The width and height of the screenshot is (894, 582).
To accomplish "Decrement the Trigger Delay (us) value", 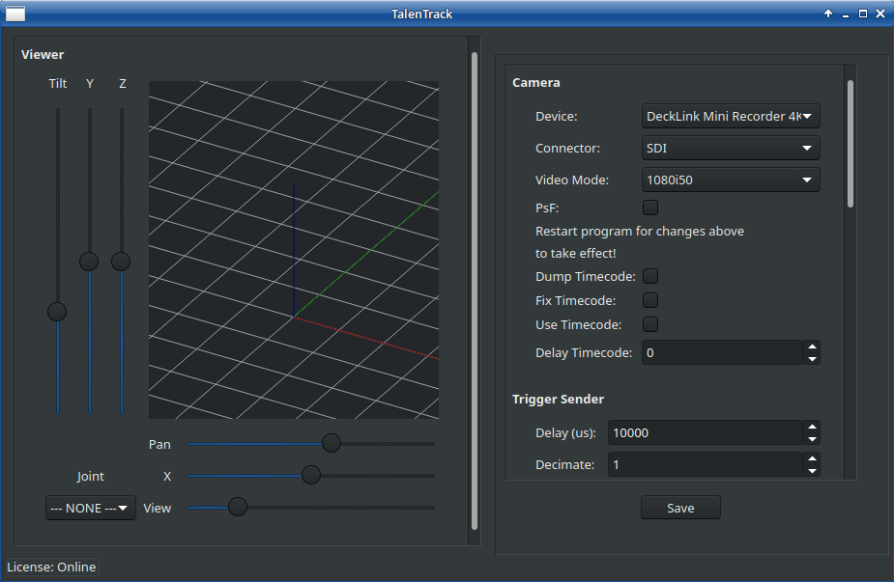I will click(x=812, y=439).
